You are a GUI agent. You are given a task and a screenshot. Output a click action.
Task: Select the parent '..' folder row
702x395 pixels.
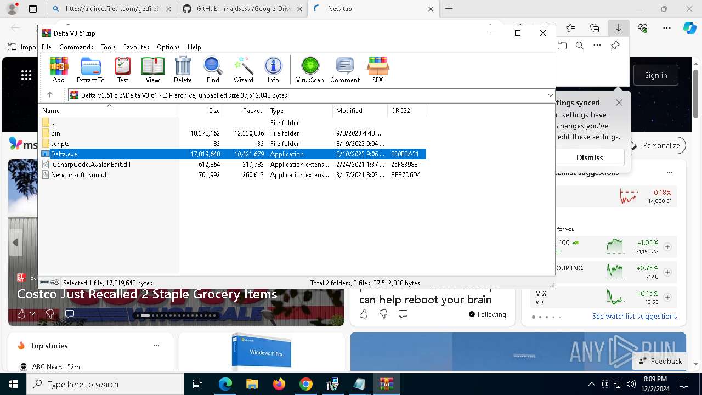(x=233, y=123)
